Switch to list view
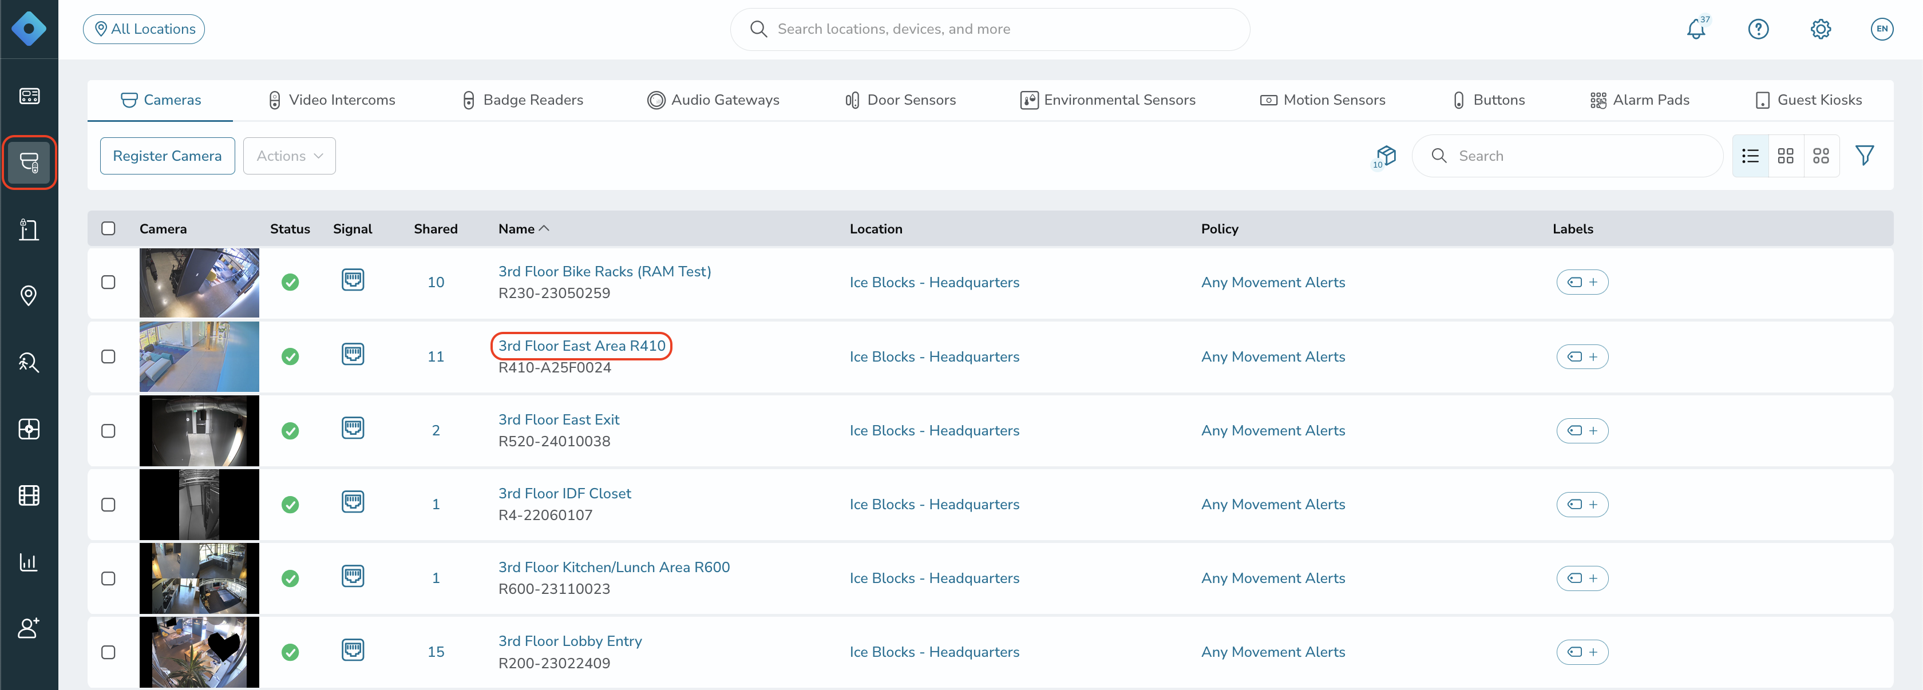The width and height of the screenshot is (1923, 690). 1751,156
